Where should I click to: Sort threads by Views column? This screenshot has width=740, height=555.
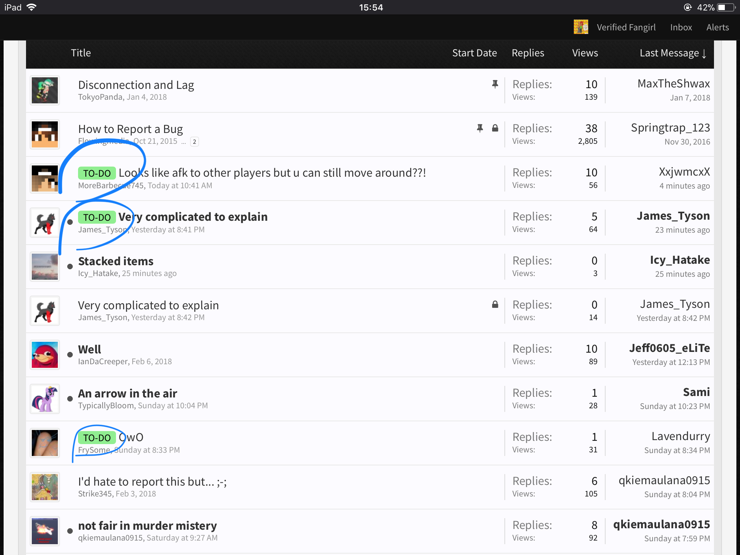click(585, 53)
